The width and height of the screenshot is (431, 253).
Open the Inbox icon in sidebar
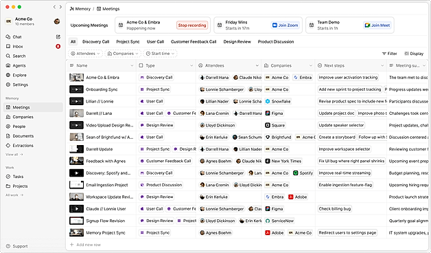[x=8, y=46]
